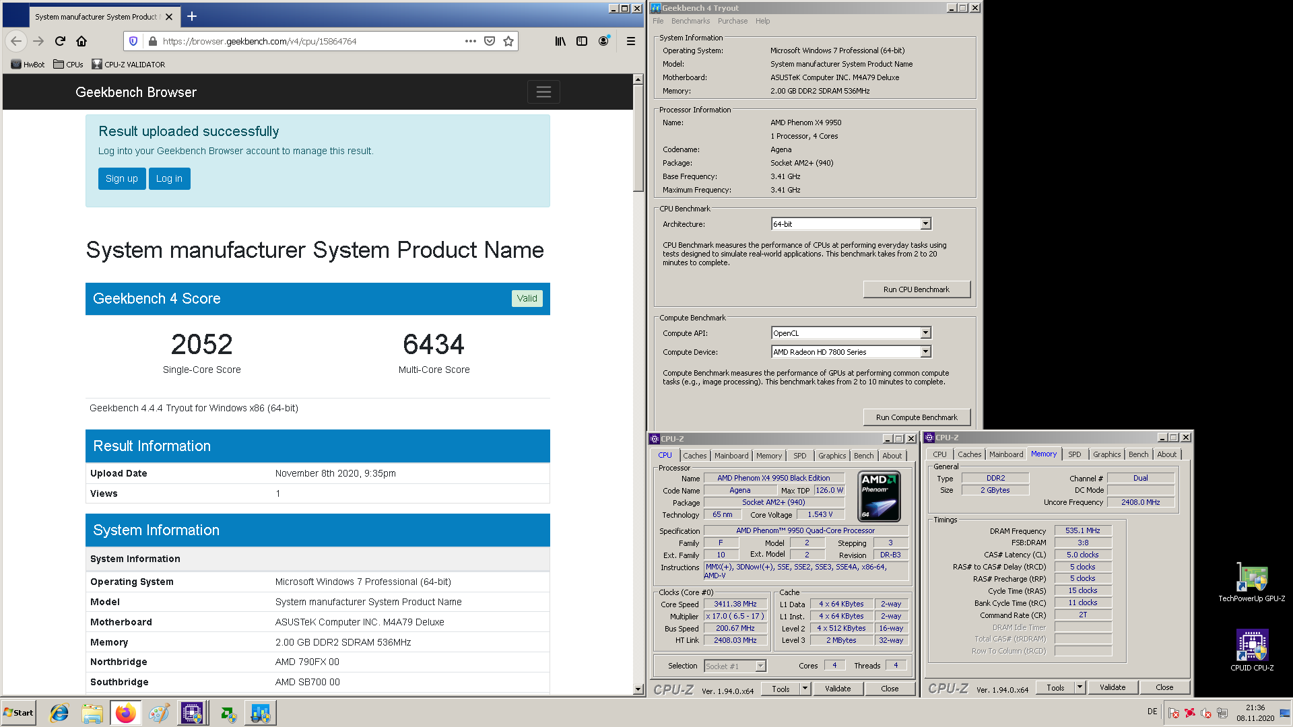
Task: Open SPD tab in right CPU-Z
Action: tap(1074, 454)
